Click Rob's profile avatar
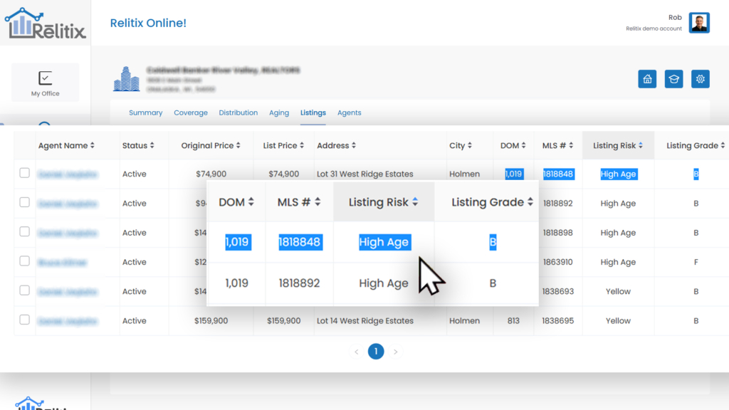729x410 pixels. coord(699,23)
